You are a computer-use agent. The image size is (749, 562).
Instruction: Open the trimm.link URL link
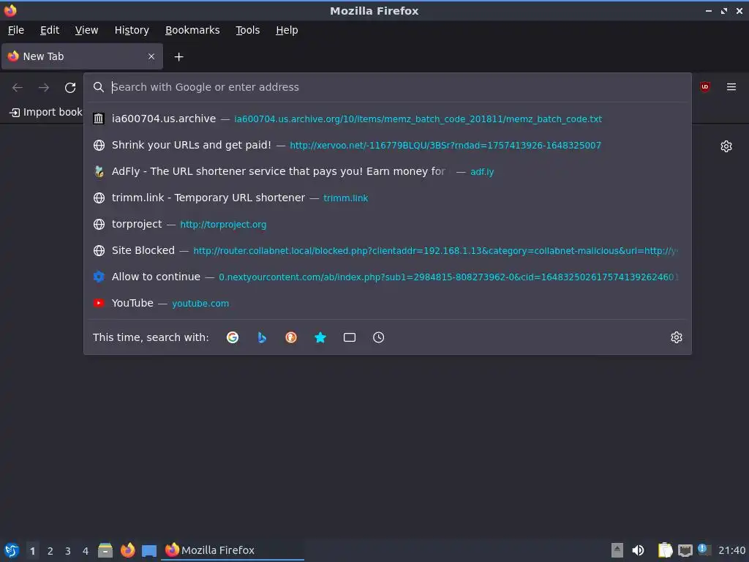[345, 198]
